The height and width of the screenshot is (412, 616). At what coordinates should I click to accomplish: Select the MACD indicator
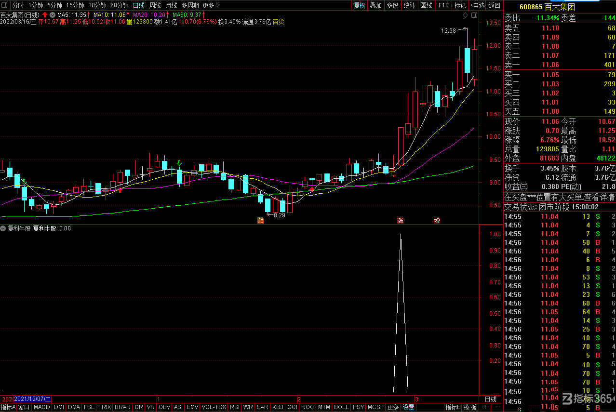click(42, 407)
